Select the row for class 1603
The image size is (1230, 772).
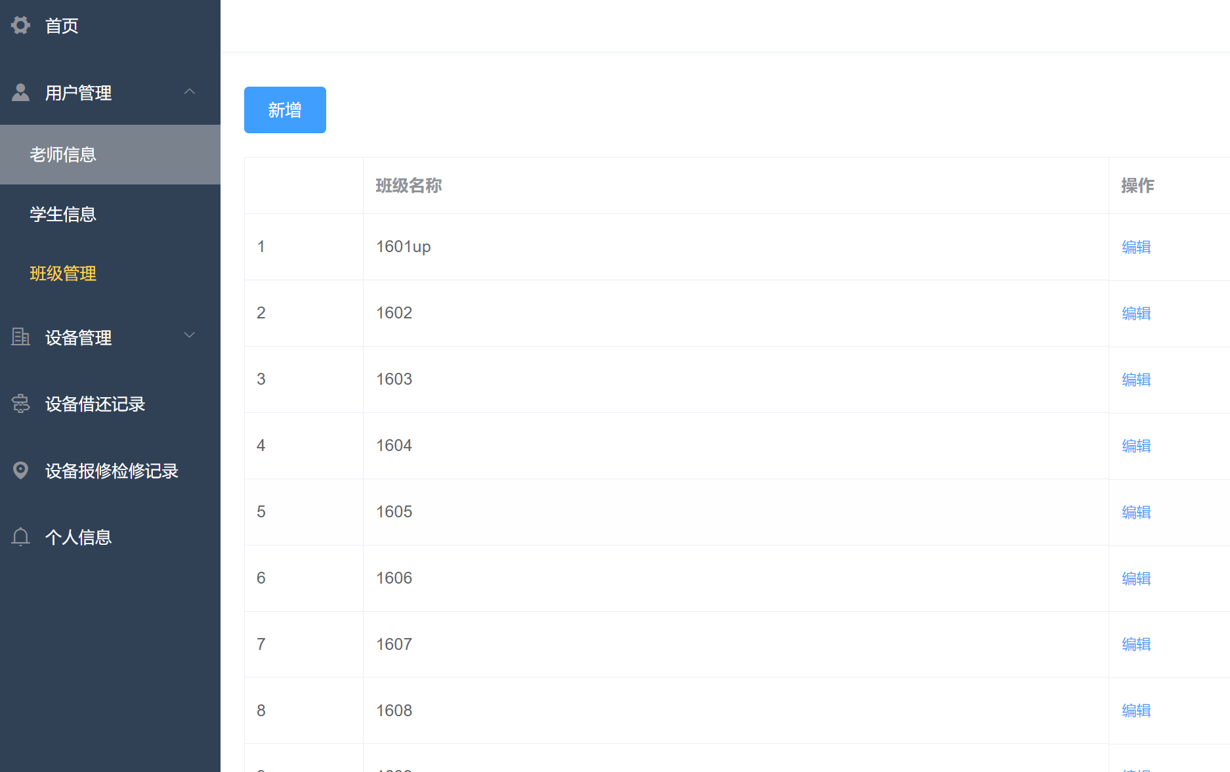pos(591,379)
